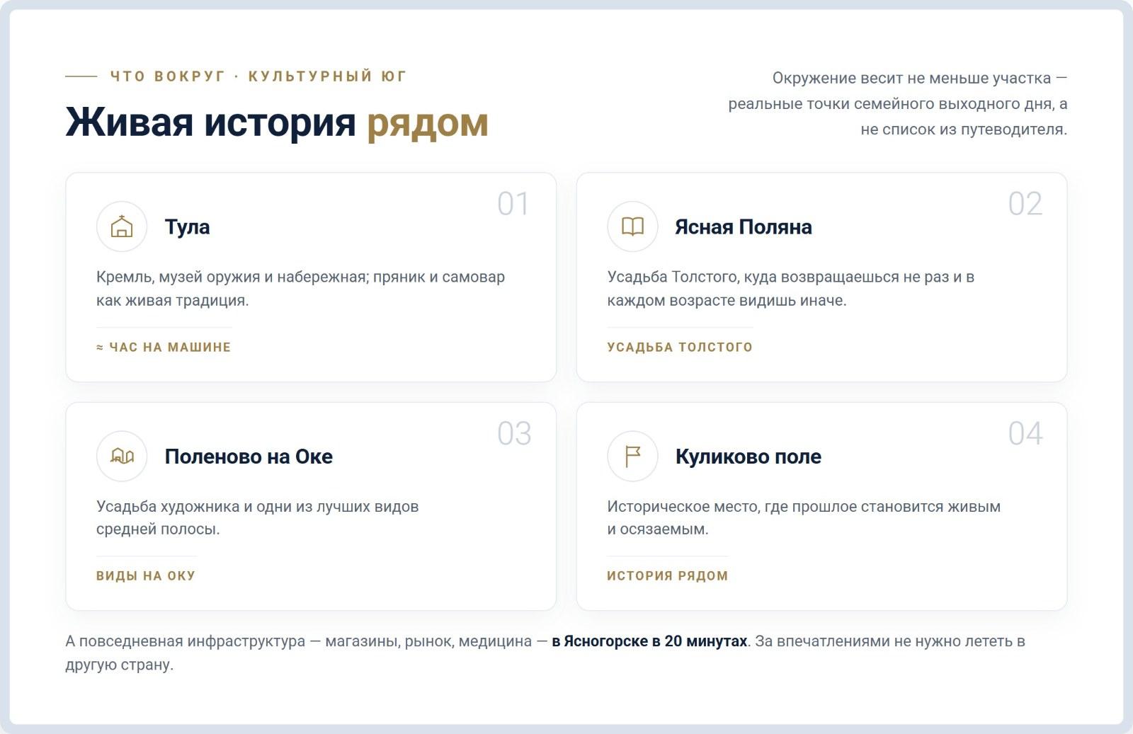Screen dimensions: 1133x734
Task: Click the building icon beside Тула
Action: 122,226
